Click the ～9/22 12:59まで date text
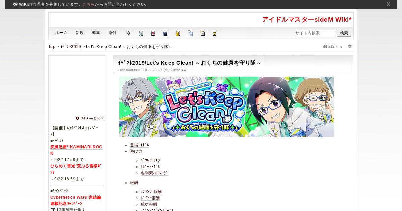The image size is (402, 211). [x=67, y=160]
